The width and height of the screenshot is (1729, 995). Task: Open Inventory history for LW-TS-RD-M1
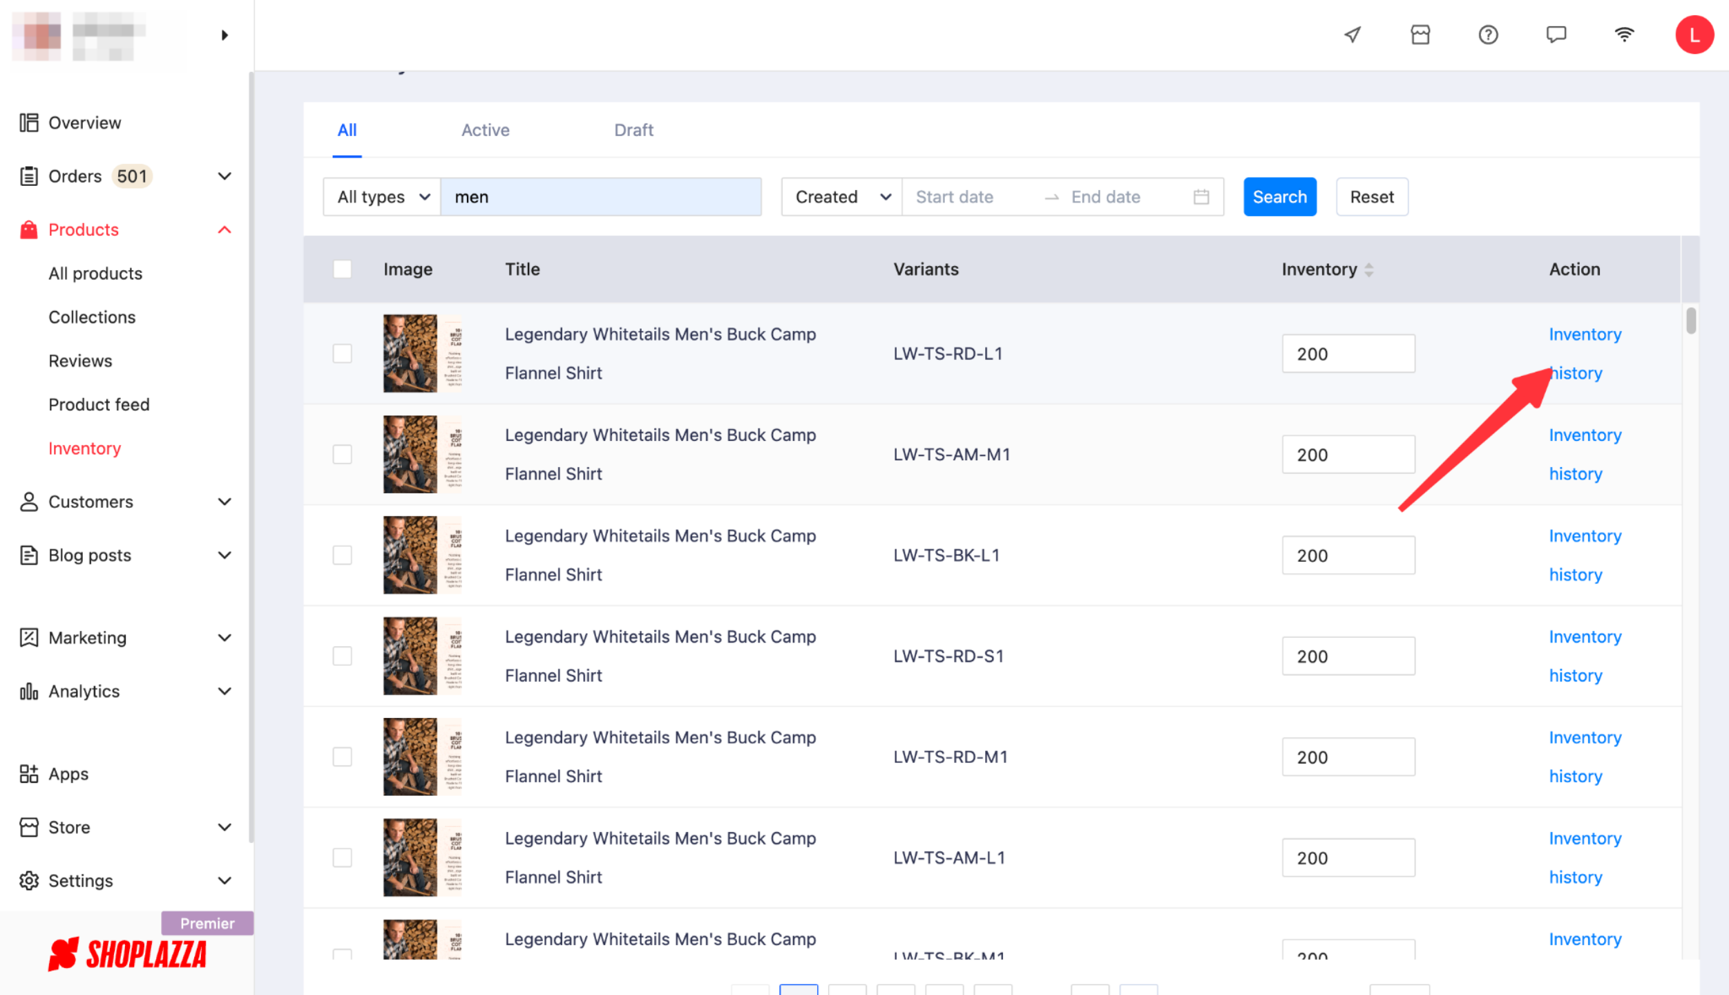(1585, 757)
